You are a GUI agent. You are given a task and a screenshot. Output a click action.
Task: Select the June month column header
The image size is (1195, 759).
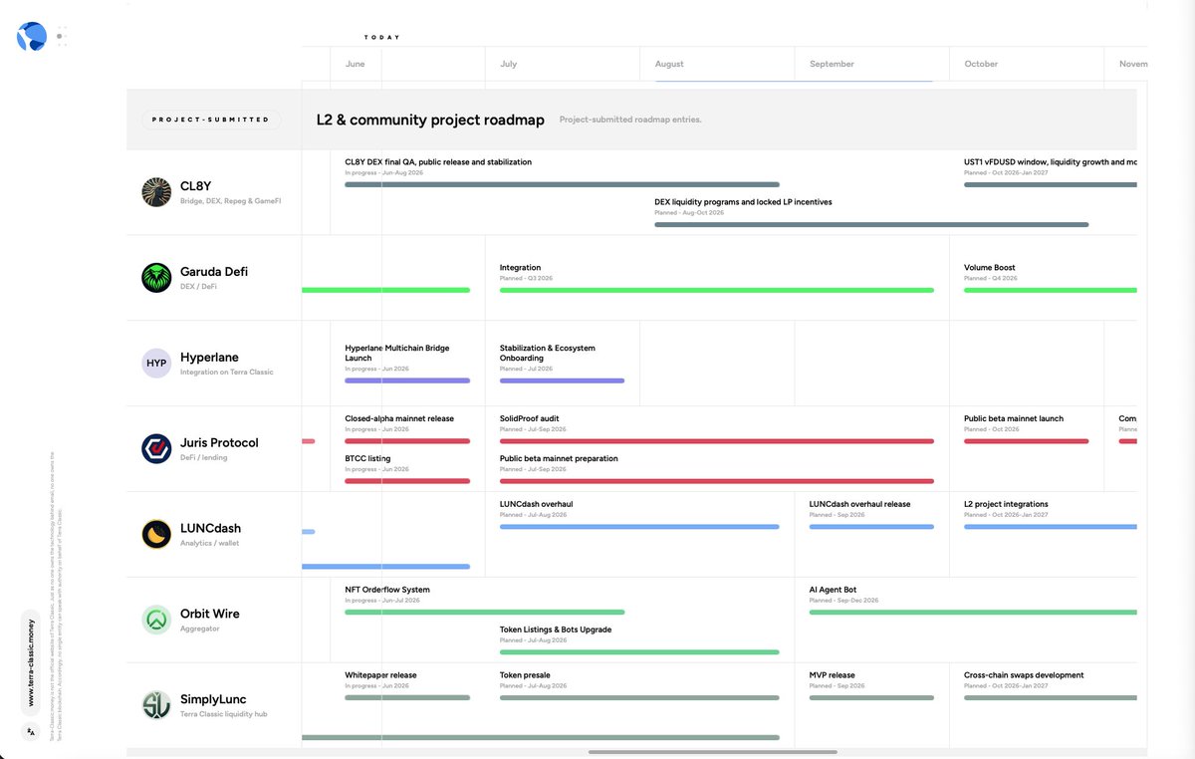pos(356,64)
